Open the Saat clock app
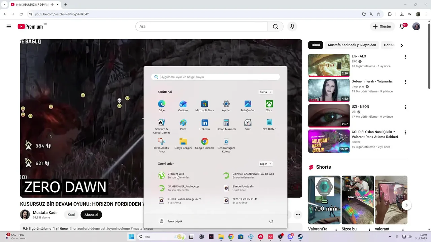The width and height of the screenshot is (431, 242). (x=248, y=124)
